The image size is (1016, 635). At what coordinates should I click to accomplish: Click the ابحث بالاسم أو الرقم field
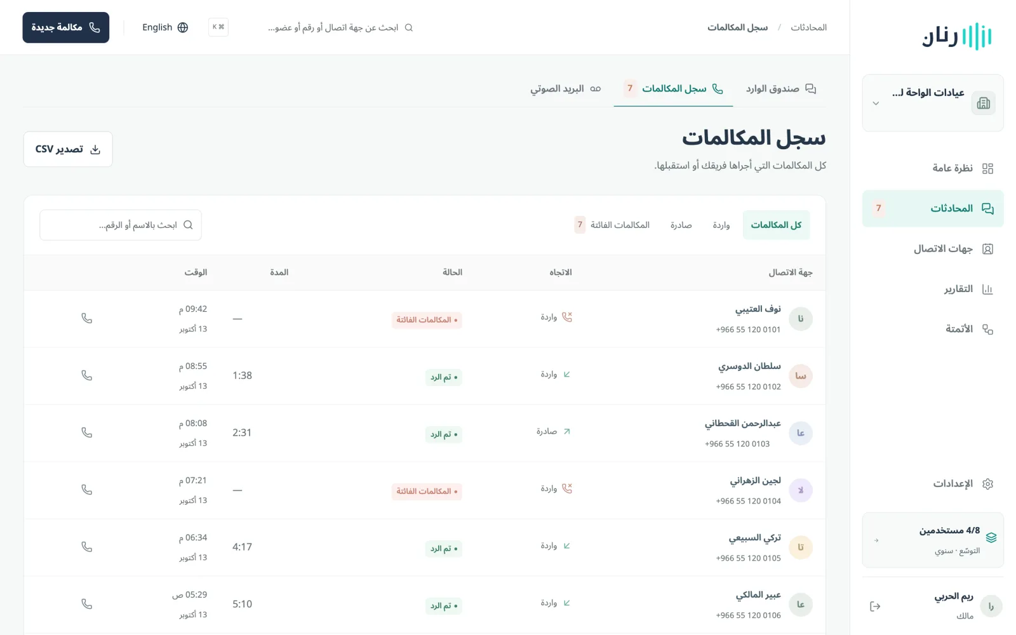point(121,225)
